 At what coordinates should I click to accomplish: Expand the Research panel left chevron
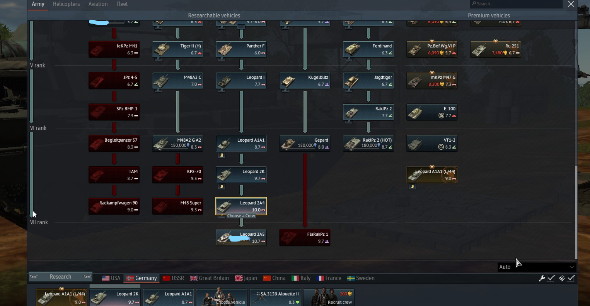(x=34, y=277)
